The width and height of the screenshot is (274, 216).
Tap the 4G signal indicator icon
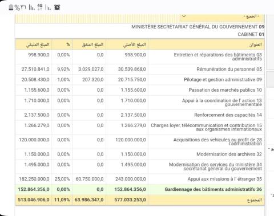pos(40,7)
